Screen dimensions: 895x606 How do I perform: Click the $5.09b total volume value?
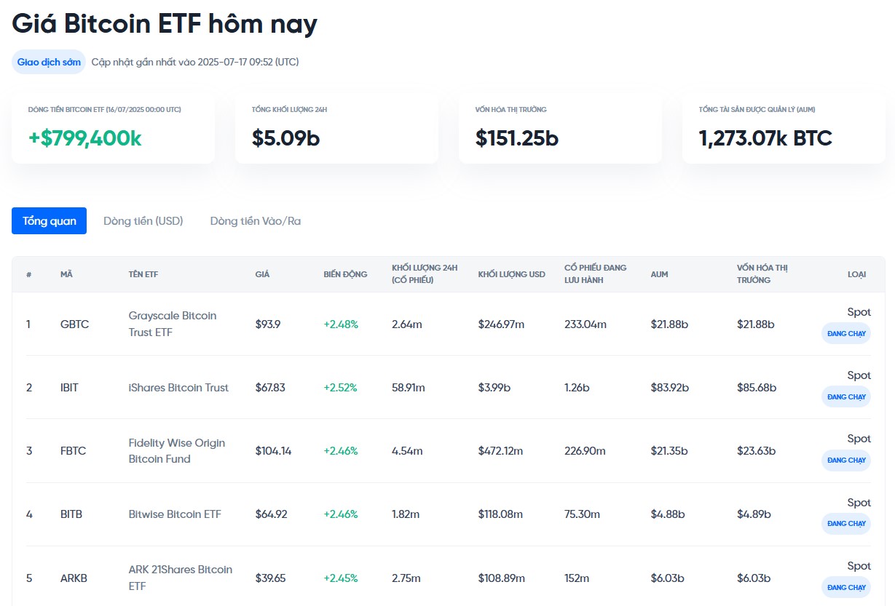click(x=285, y=138)
